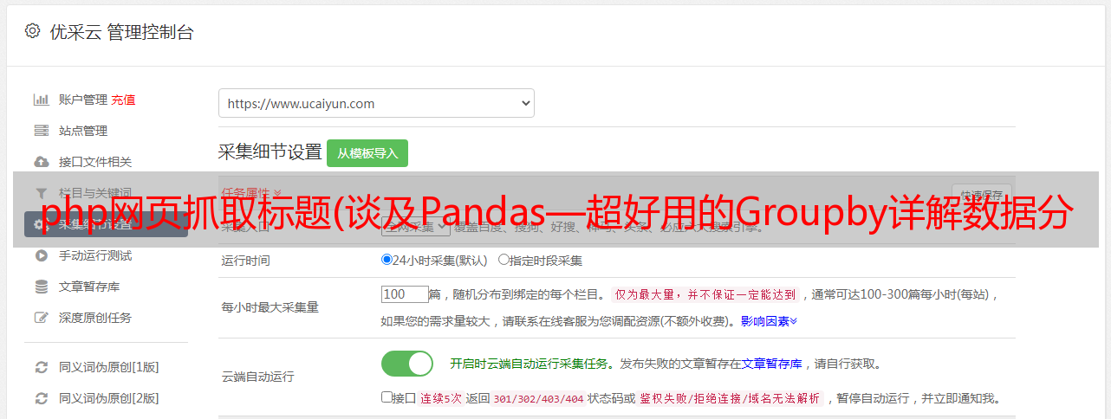Open 同义词伪原创[2版] menu item
The height and width of the screenshot is (419, 1111).
pyautogui.click(x=108, y=398)
